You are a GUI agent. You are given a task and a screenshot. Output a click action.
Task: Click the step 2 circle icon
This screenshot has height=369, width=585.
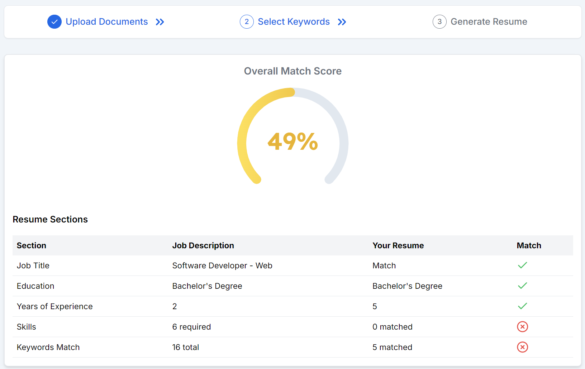(247, 22)
